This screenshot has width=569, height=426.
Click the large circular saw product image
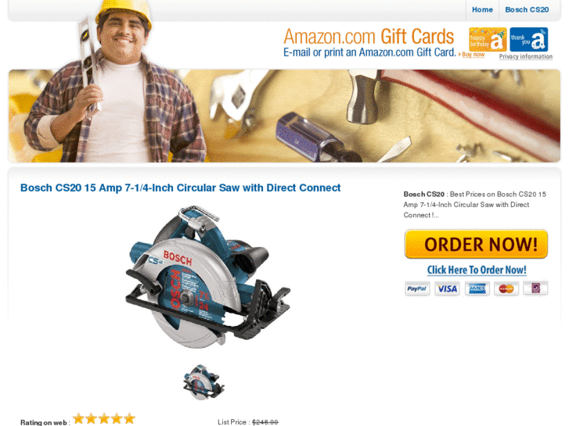click(207, 277)
